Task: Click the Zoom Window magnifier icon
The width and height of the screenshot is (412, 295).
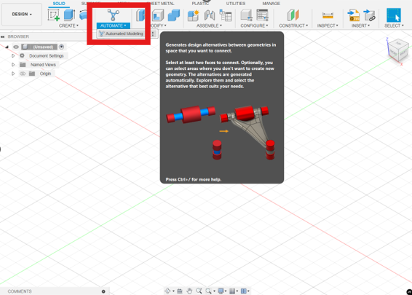Action: click(x=208, y=291)
